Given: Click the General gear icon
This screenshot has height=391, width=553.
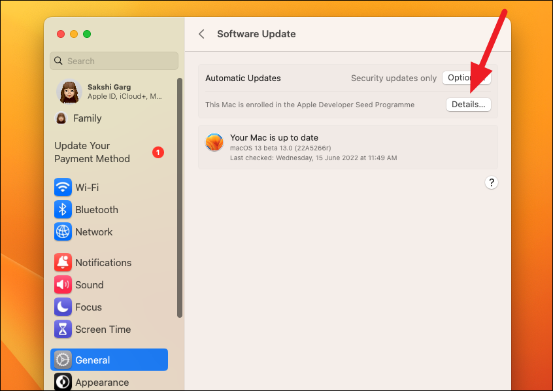Looking at the screenshot, I should (x=63, y=360).
